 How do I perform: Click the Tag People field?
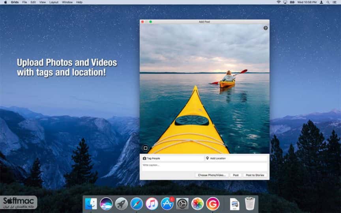(x=172, y=158)
